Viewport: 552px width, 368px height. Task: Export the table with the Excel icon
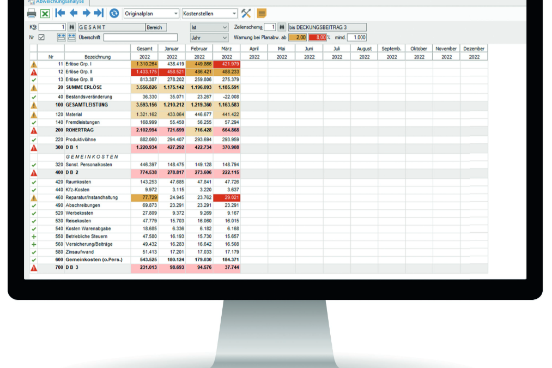[x=45, y=13]
